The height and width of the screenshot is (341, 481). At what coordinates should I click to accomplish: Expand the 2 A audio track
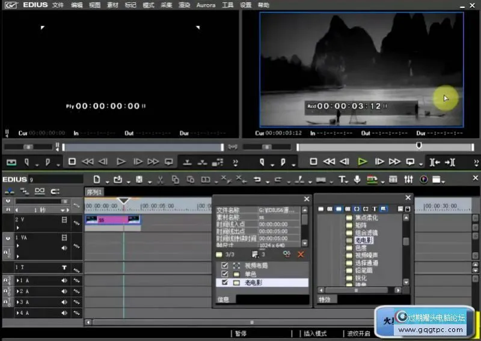[18, 291]
